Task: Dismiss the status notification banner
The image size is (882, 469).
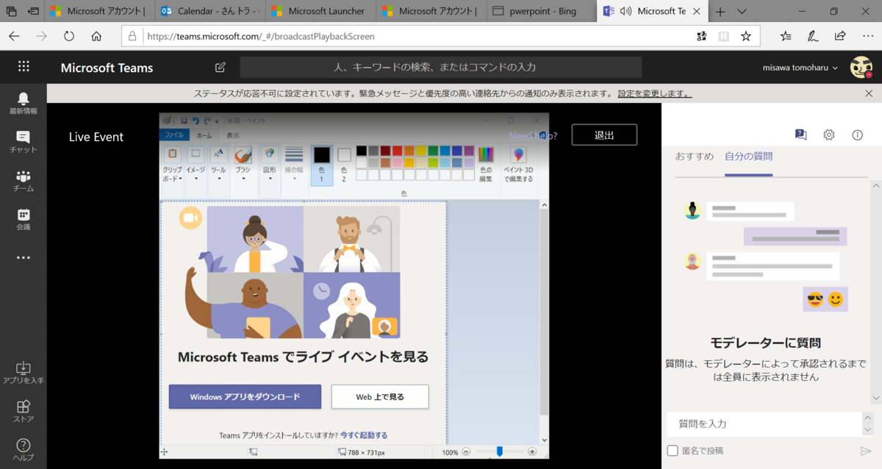Action: point(869,93)
